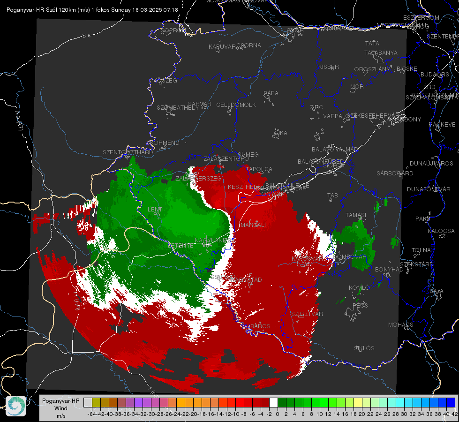Click the KALOCSA town label

(441, 231)
